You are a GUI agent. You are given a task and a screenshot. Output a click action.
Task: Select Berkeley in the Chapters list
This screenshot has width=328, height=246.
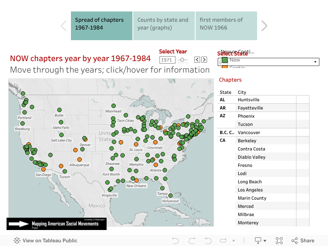[x=247, y=141]
